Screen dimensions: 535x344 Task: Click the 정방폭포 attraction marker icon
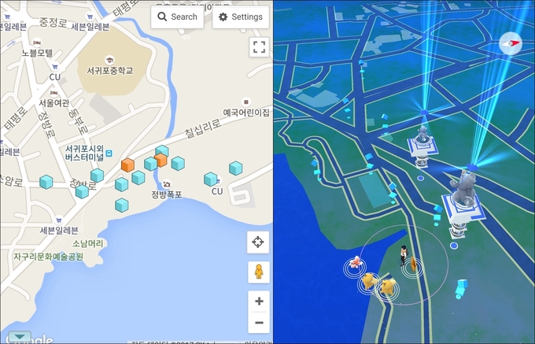tap(167, 184)
